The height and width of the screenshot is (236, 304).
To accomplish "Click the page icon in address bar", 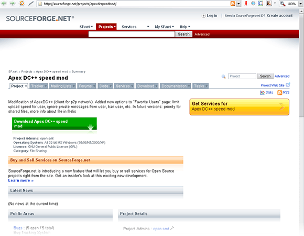I will (40, 4).
